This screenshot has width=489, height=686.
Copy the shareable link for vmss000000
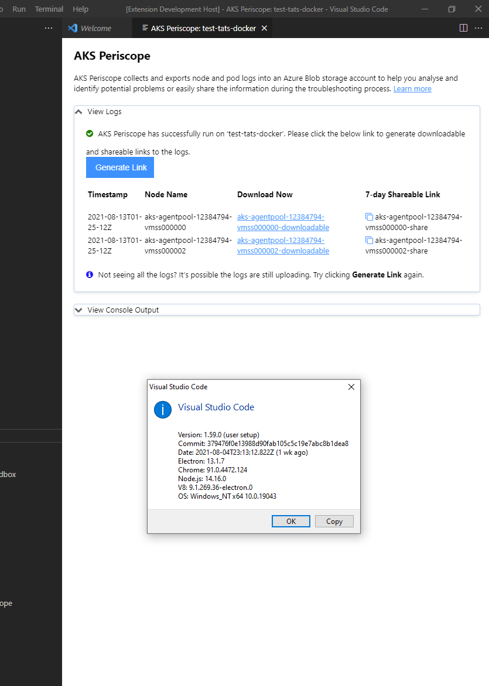[369, 217]
